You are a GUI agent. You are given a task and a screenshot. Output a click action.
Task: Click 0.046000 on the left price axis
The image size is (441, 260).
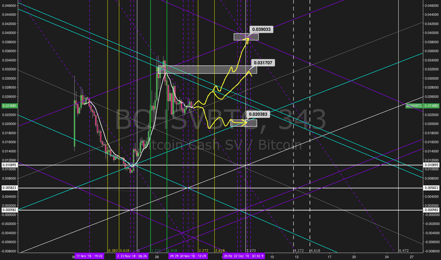tap(9, 6)
